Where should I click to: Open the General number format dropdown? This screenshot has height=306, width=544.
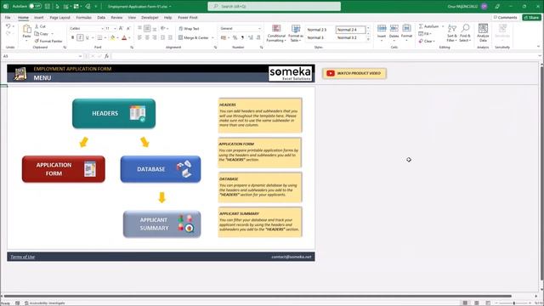pos(259,28)
